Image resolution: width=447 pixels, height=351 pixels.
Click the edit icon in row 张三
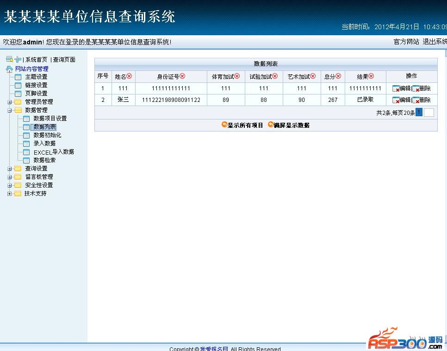click(x=396, y=100)
